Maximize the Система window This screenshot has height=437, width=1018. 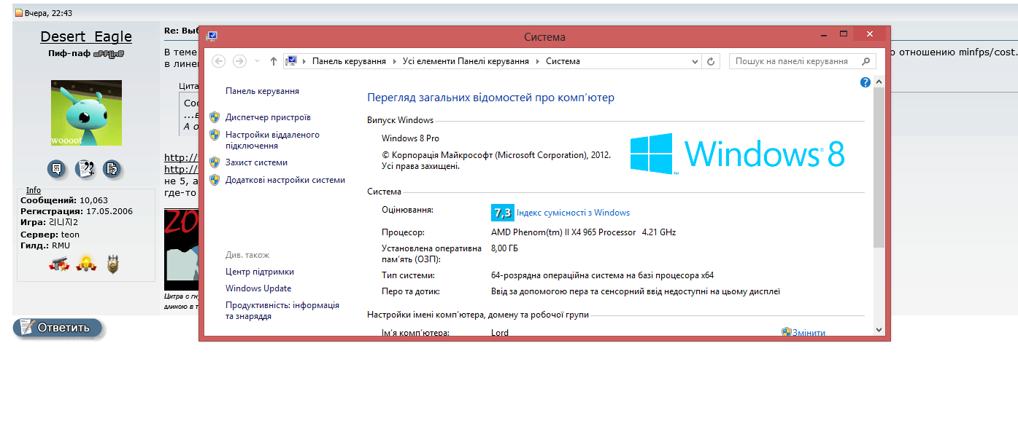click(x=843, y=34)
